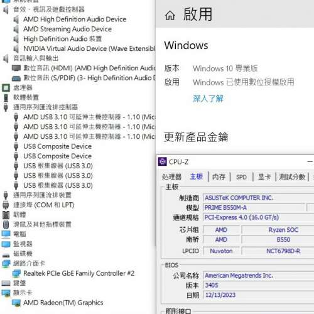
Task: Click the 韌體 firmware category icon
Action: [x=6, y=215]
